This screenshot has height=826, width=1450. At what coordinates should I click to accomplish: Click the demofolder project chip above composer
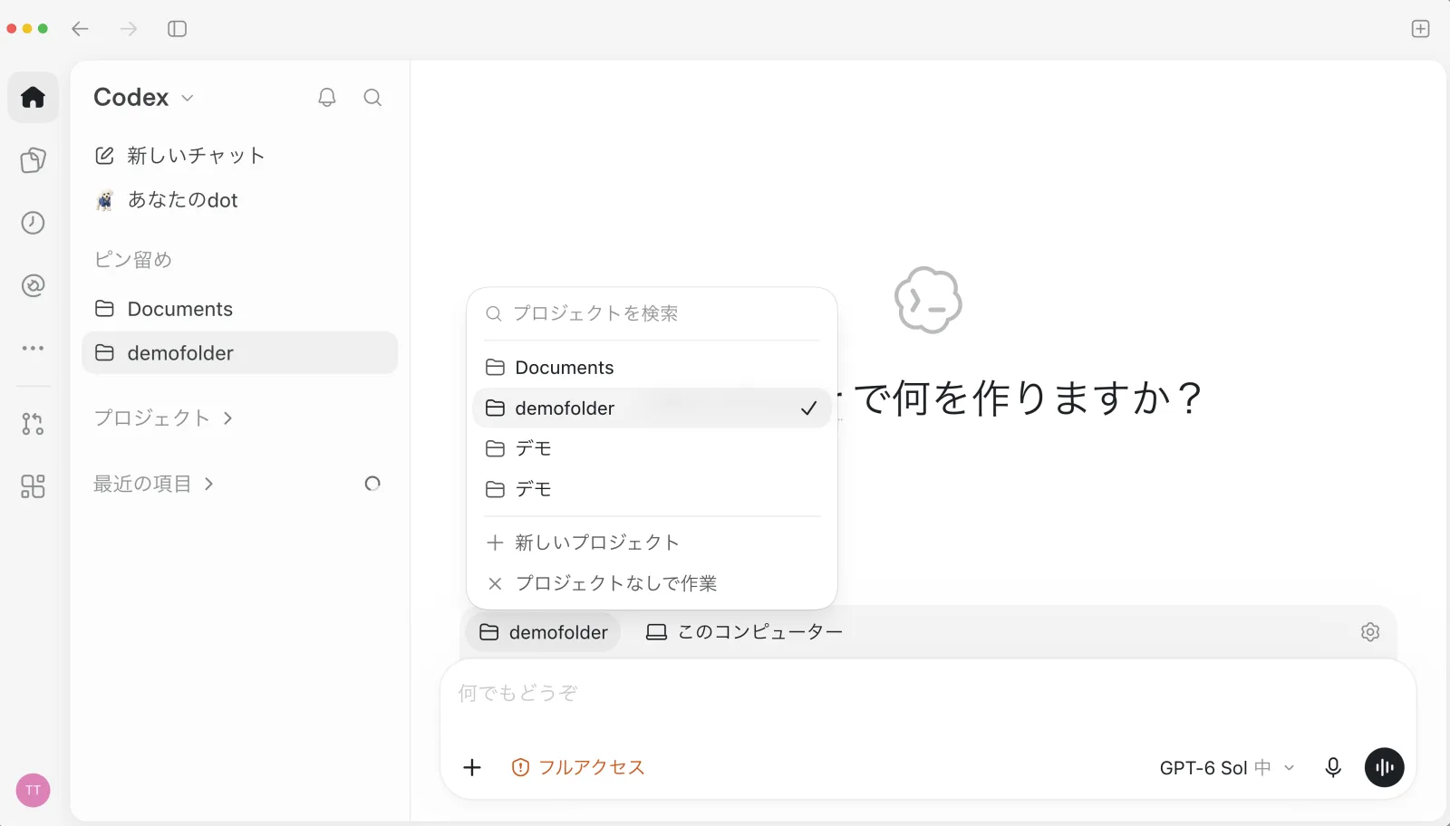(x=544, y=632)
